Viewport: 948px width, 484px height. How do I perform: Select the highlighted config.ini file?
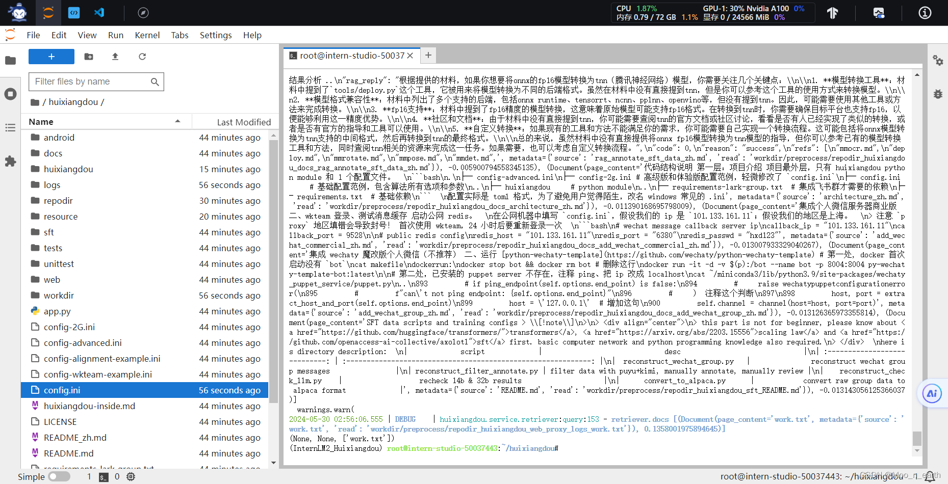point(145,390)
